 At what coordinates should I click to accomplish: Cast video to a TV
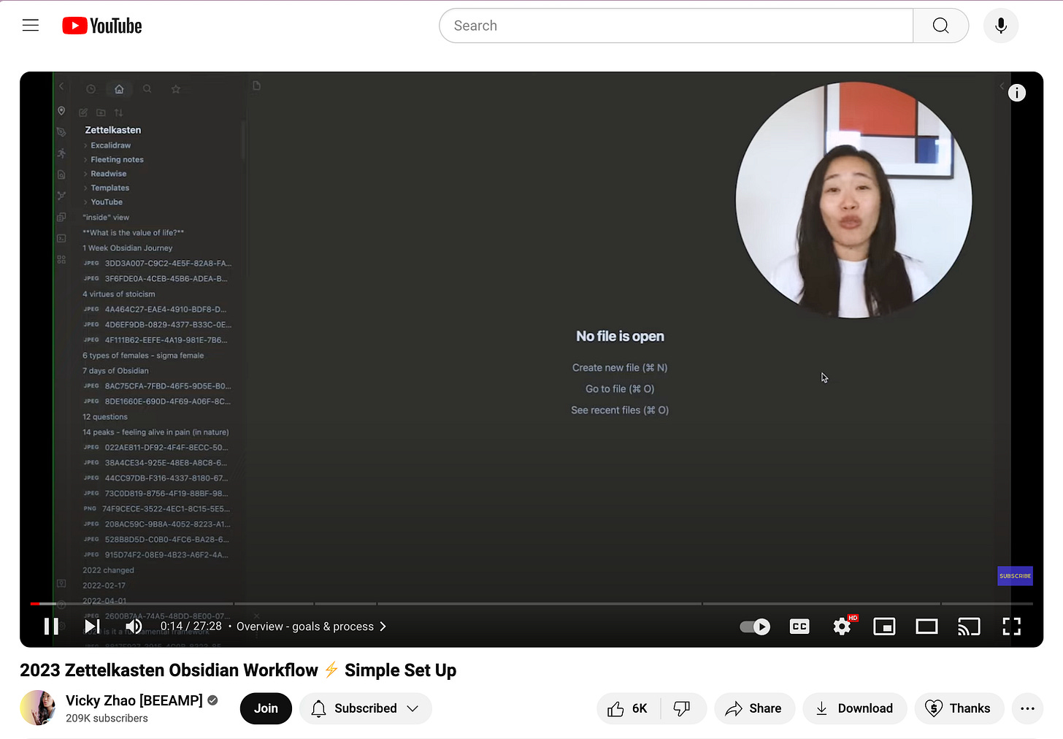tap(969, 627)
